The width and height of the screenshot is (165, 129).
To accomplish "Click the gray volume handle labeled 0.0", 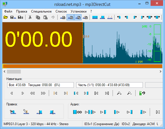I will [84, 36].
